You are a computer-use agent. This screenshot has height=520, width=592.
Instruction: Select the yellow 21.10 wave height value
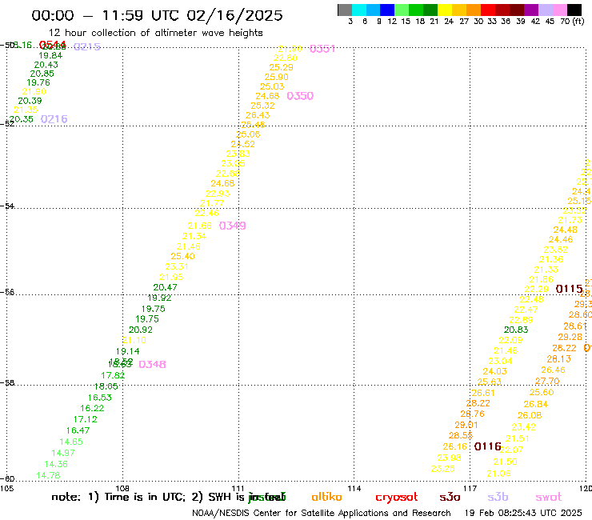click(x=134, y=341)
